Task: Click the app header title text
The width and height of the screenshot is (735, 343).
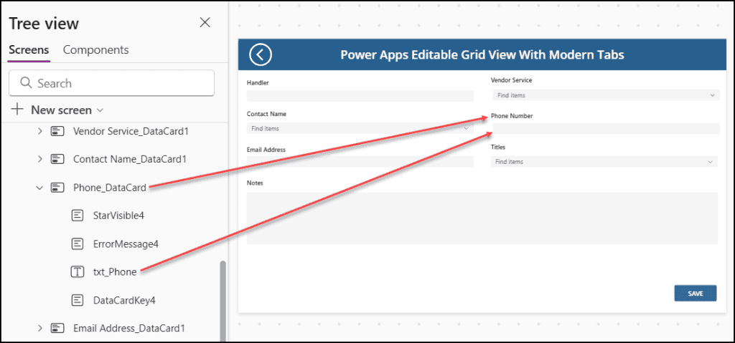Action: click(482, 54)
